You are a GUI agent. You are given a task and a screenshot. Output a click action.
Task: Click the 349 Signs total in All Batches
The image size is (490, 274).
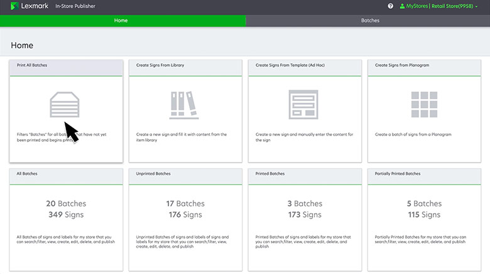[x=65, y=215]
